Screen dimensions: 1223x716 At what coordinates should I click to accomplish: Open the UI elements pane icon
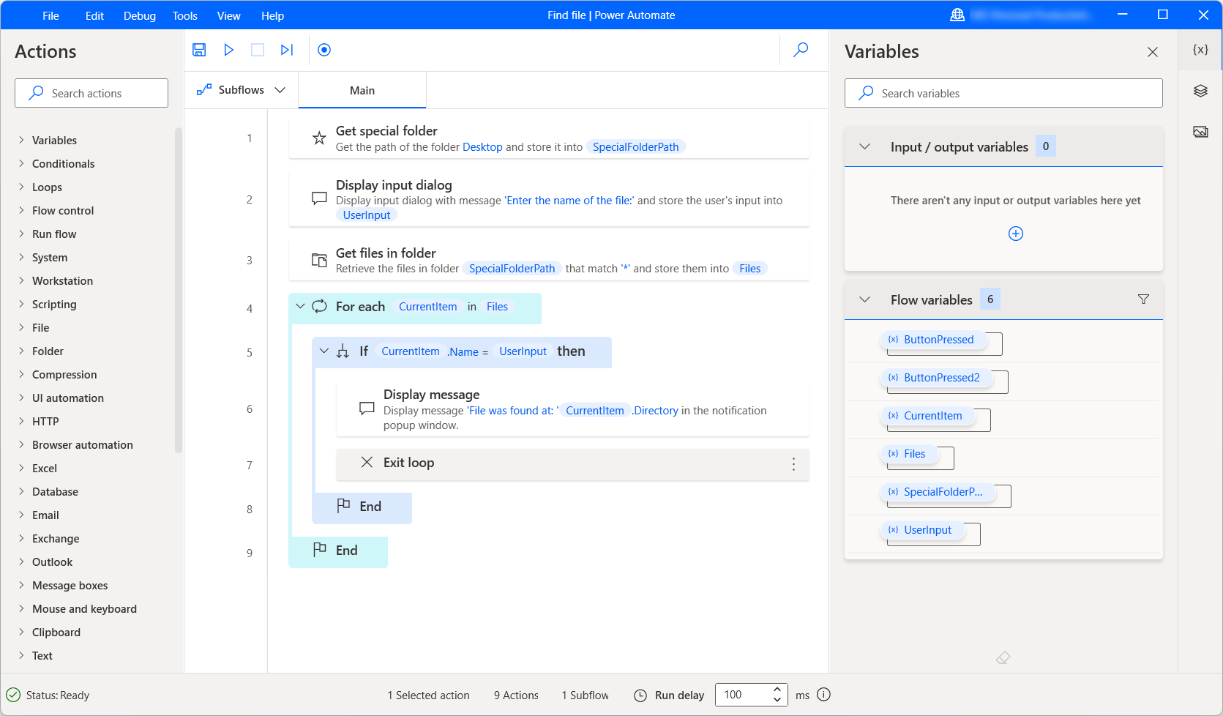point(1200,91)
